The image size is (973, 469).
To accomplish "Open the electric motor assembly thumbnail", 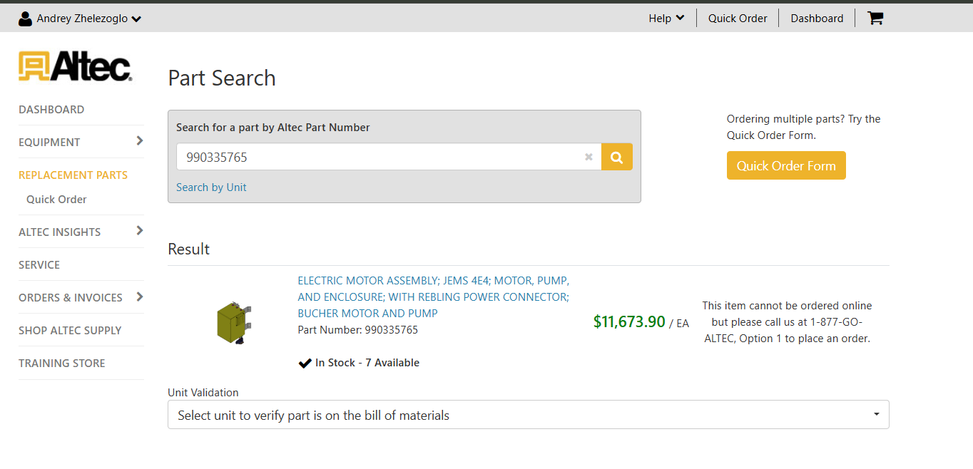I will point(234,322).
